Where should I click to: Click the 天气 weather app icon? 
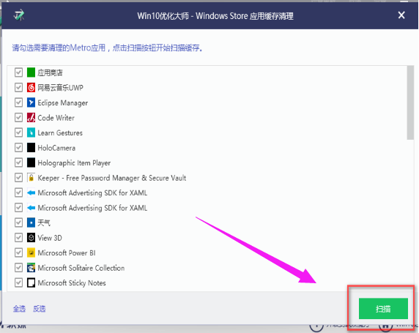[x=31, y=222]
